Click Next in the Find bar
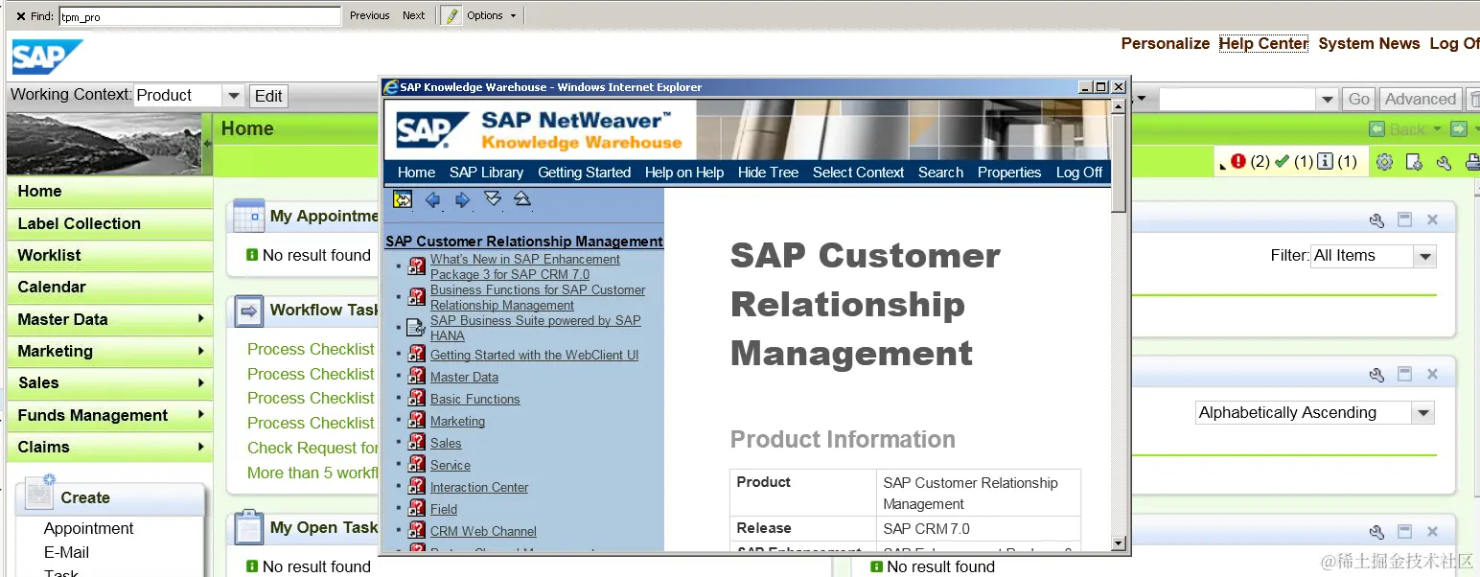 point(413,15)
